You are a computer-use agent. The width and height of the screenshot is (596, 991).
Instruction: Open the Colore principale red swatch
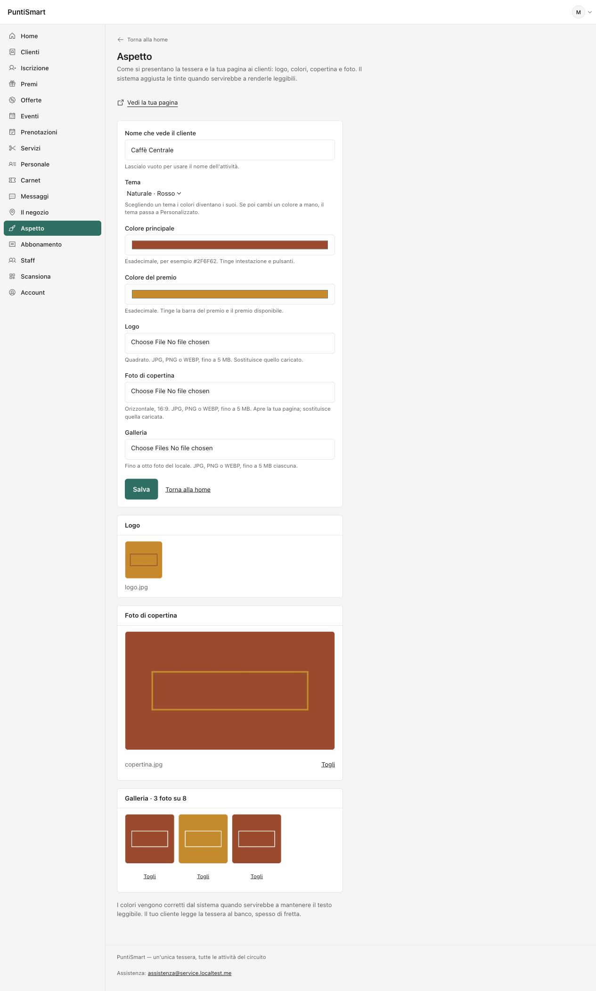pyautogui.click(x=230, y=245)
